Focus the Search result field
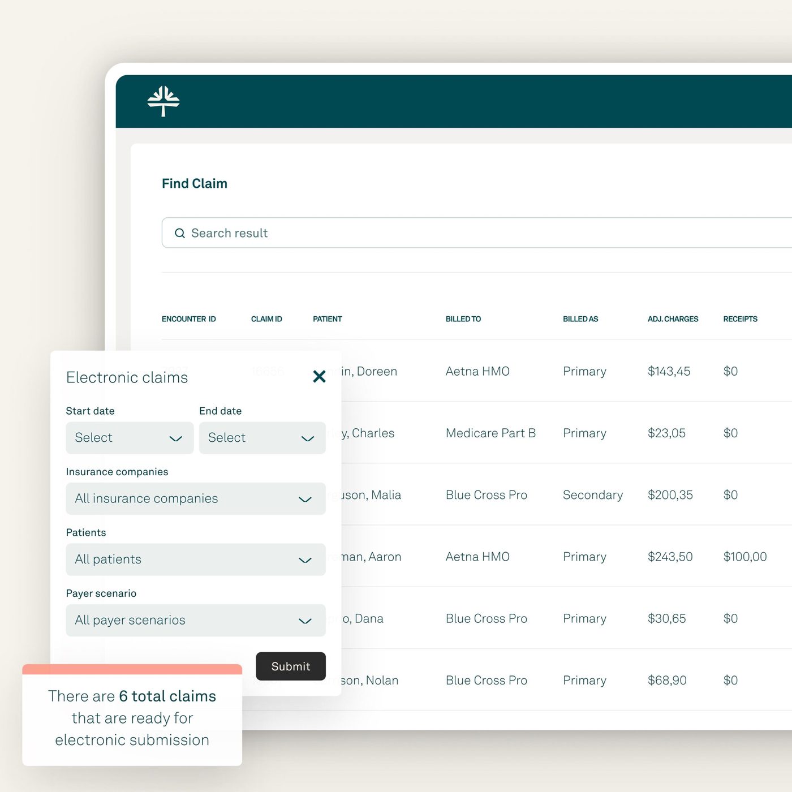 [477, 233]
